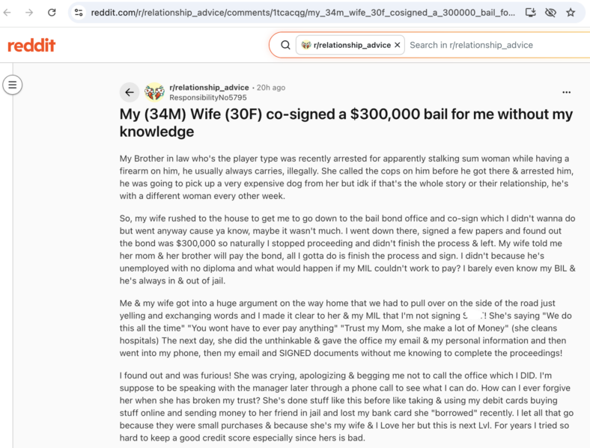The height and width of the screenshot is (448, 590).
Task: Click the r/relationship_advice search scope chip
Action: click(346, 45)
